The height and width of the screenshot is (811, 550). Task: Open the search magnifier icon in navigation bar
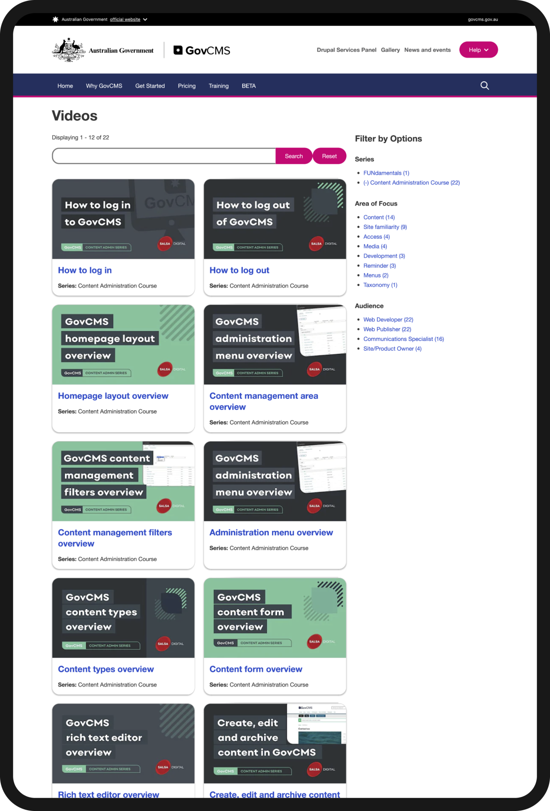point(485,86)
